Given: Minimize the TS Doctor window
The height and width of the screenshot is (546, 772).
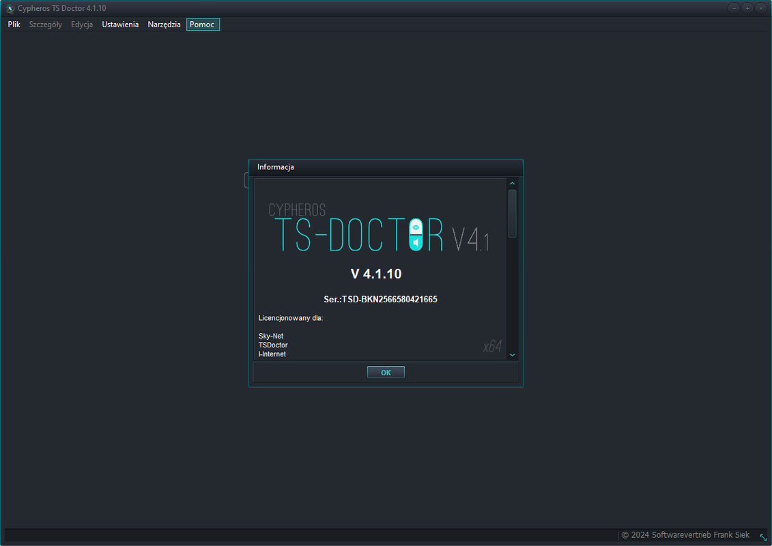Looking at the screenshot, I should (x=734, y=8).
